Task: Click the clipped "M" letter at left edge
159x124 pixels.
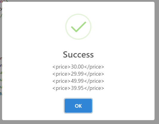Action: (1, 94)
